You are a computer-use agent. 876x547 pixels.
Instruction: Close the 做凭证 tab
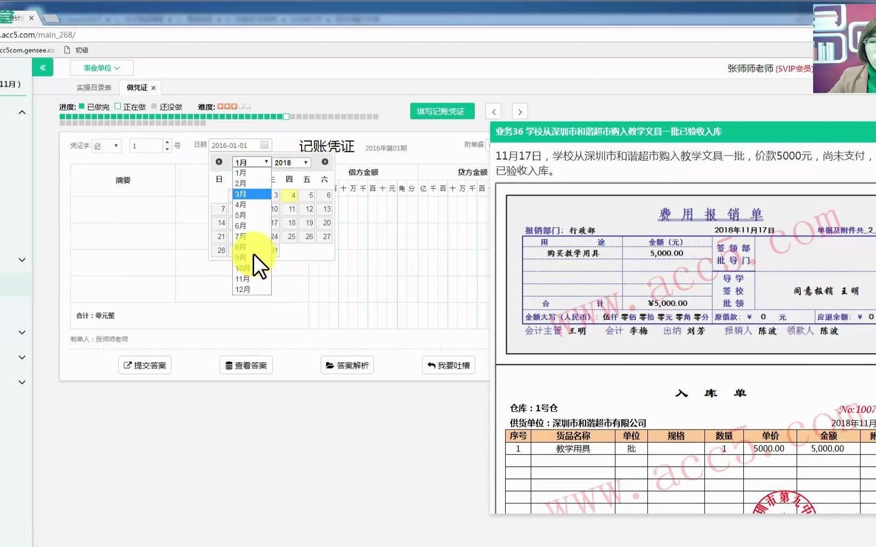(153, 88)
